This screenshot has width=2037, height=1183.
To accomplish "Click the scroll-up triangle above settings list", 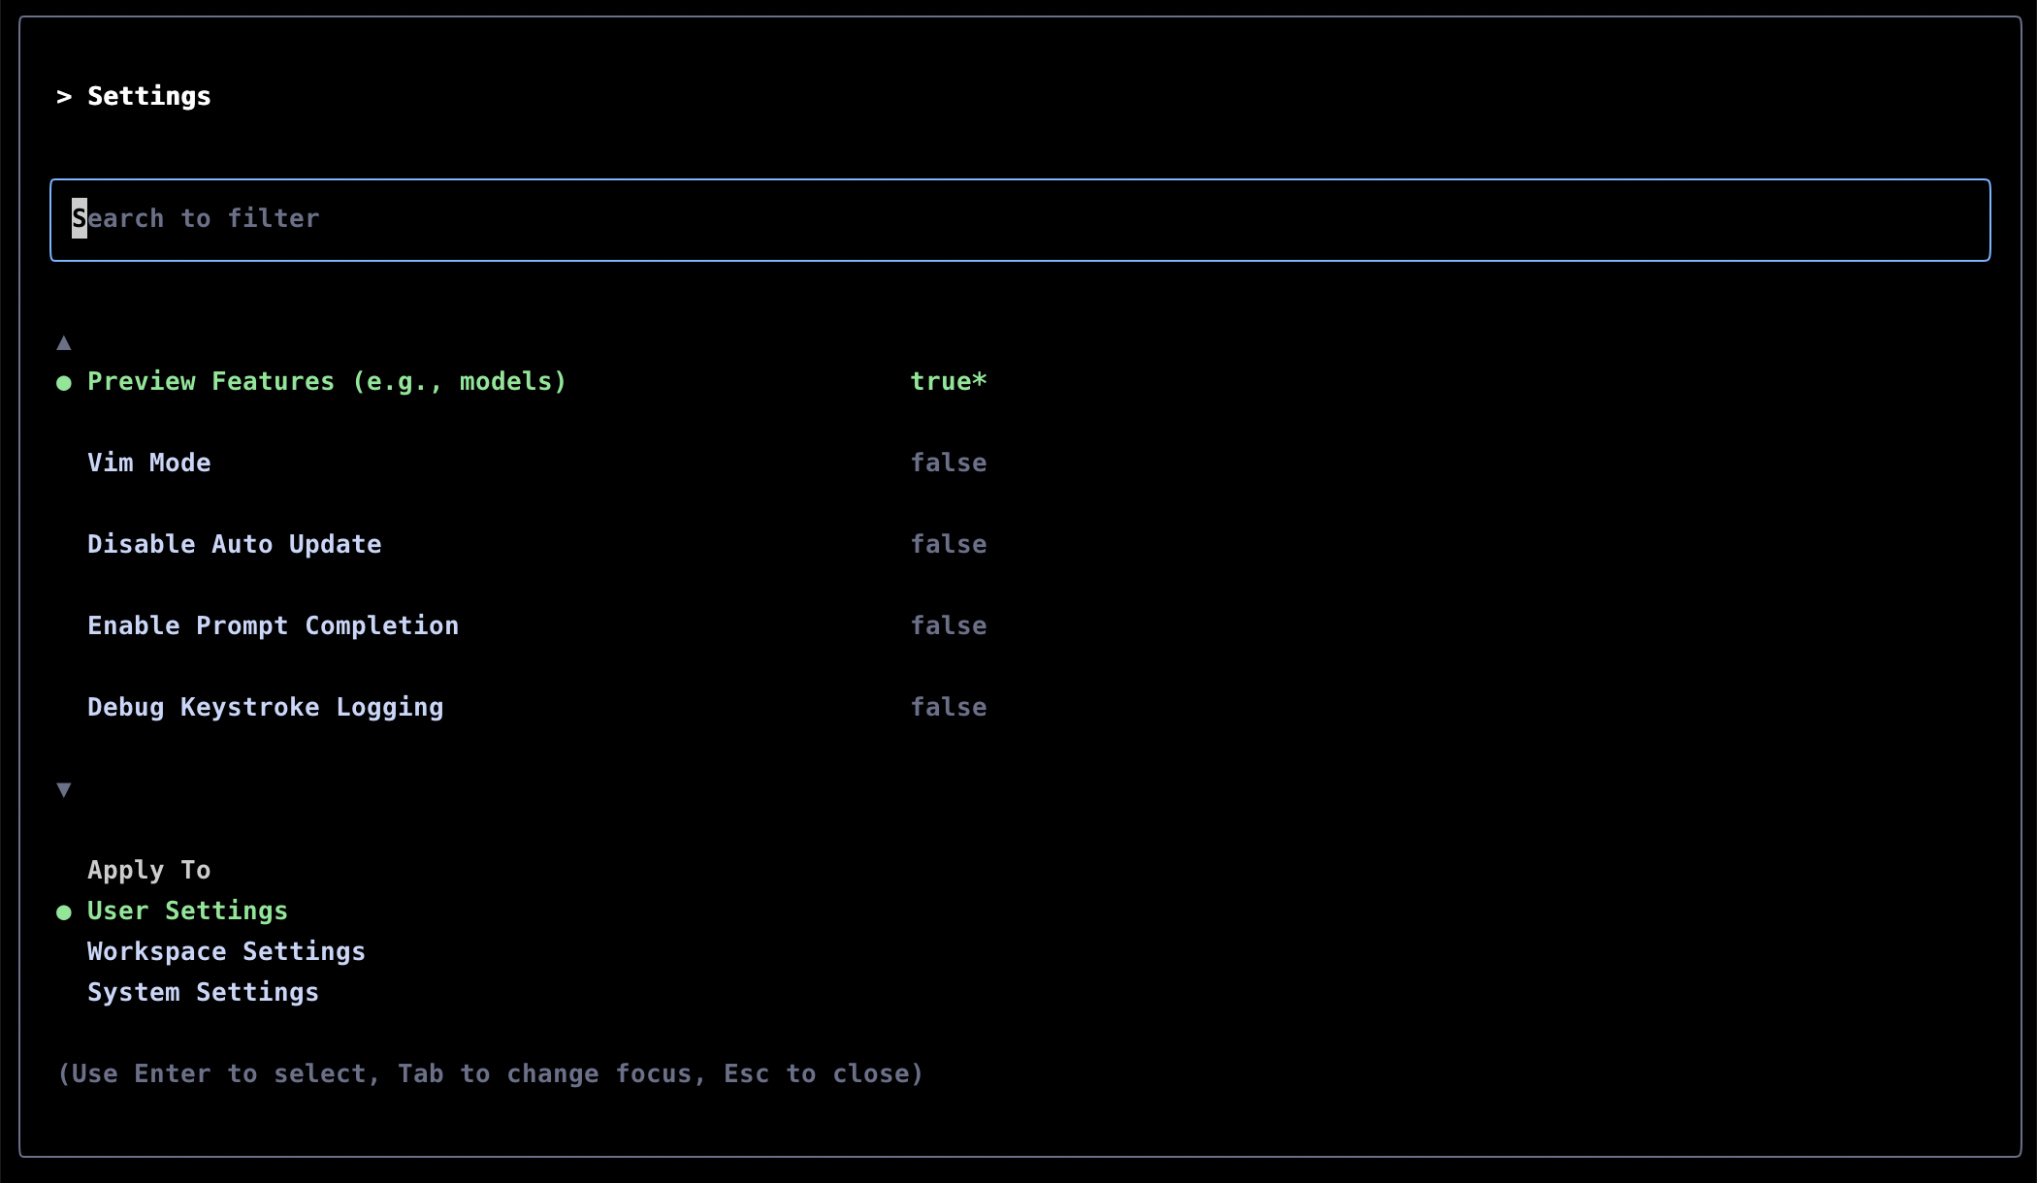I will pos(64,342).
